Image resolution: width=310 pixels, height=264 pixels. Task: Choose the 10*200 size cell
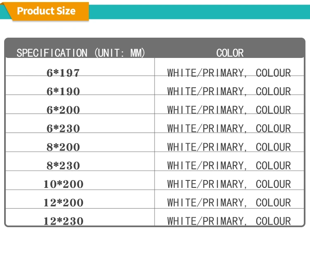[x=63, y=184]
